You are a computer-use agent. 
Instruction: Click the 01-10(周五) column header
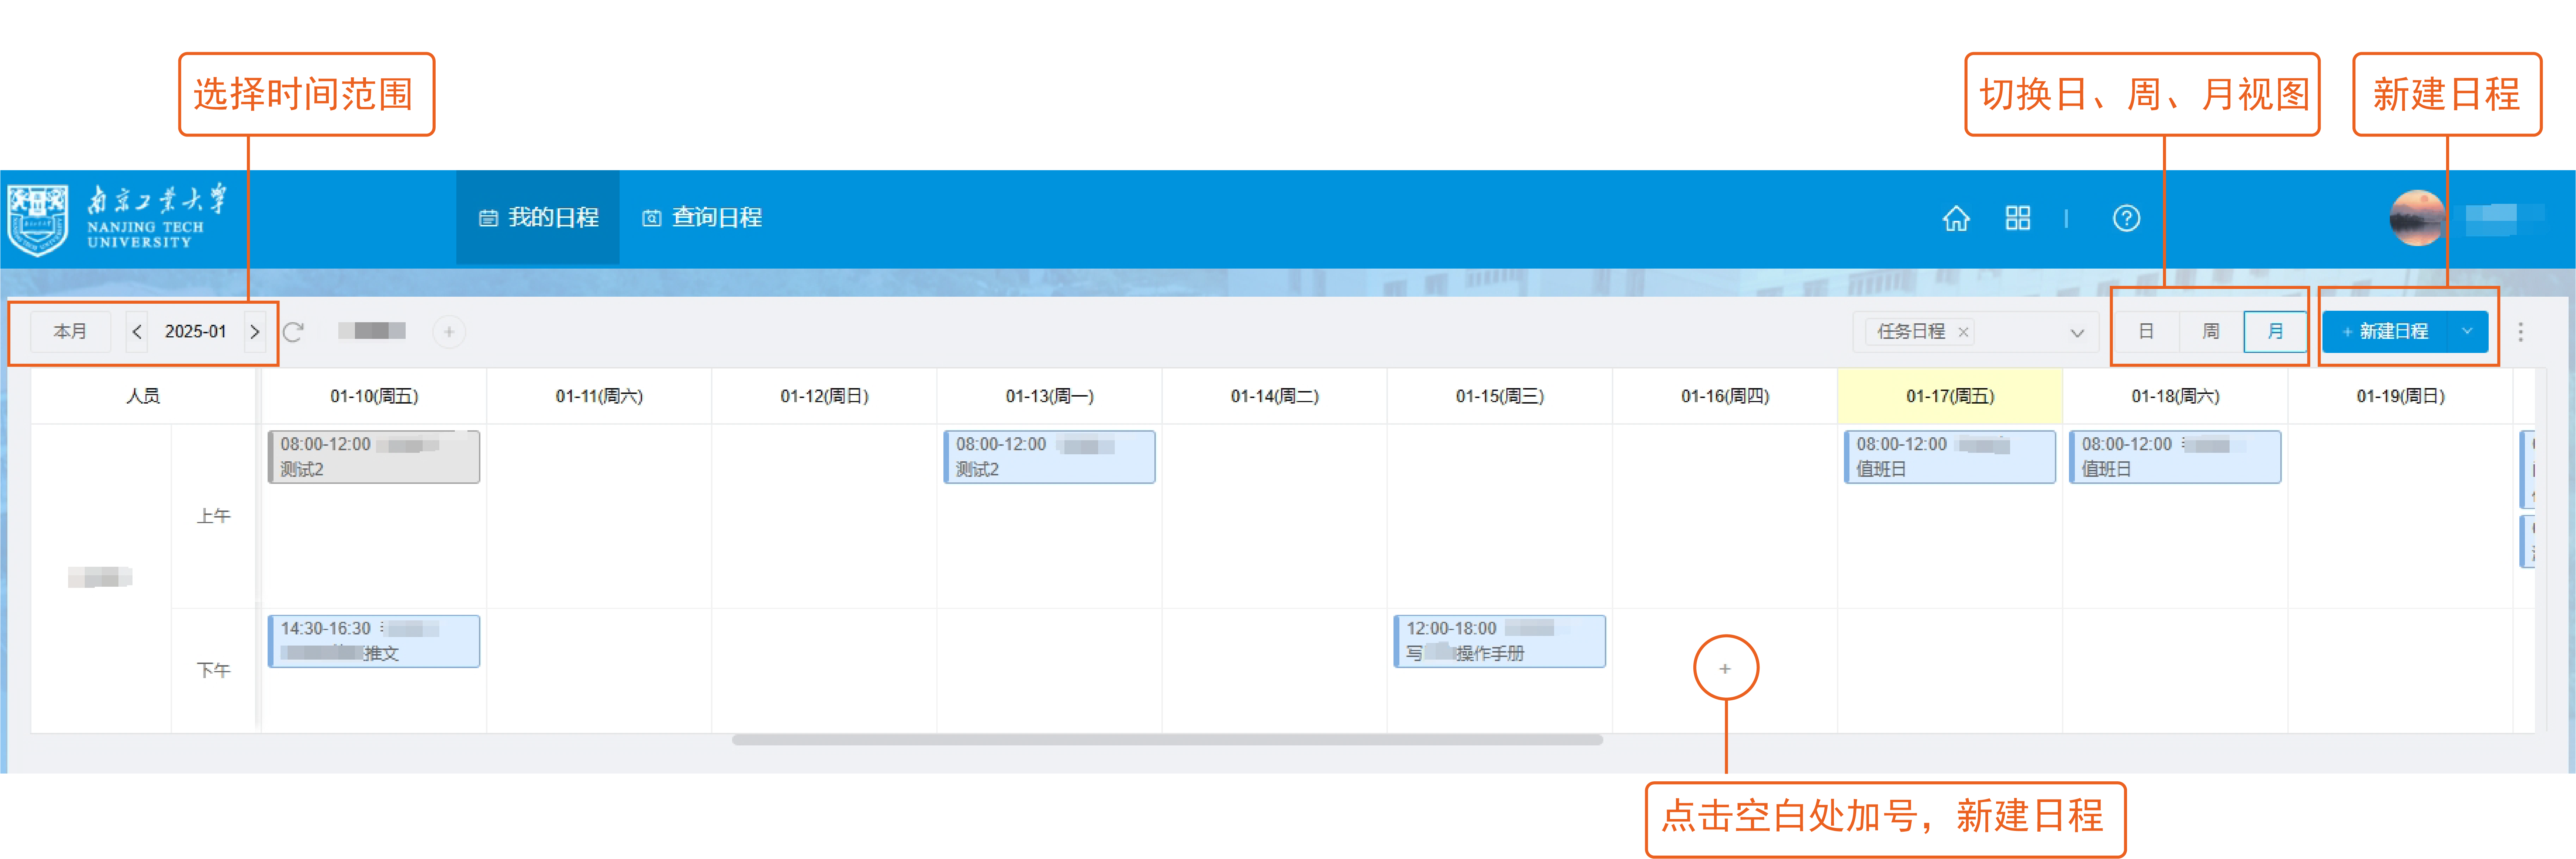tap(374, 396)
